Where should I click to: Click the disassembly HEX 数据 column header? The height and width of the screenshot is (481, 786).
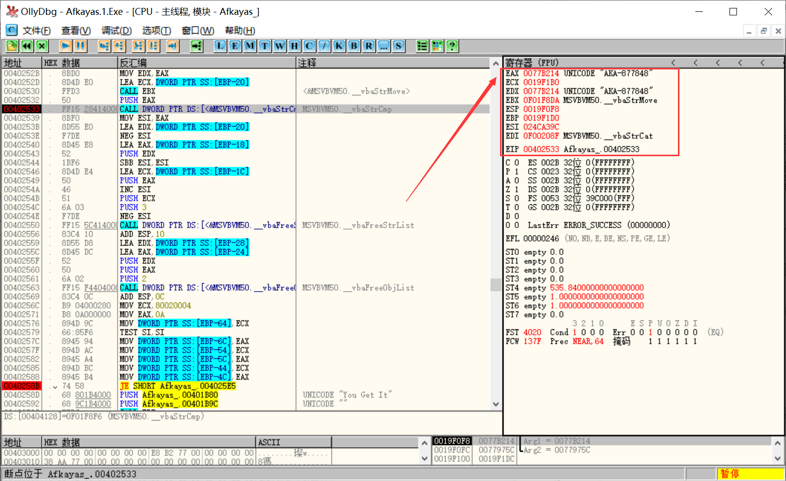click(79, 63)
